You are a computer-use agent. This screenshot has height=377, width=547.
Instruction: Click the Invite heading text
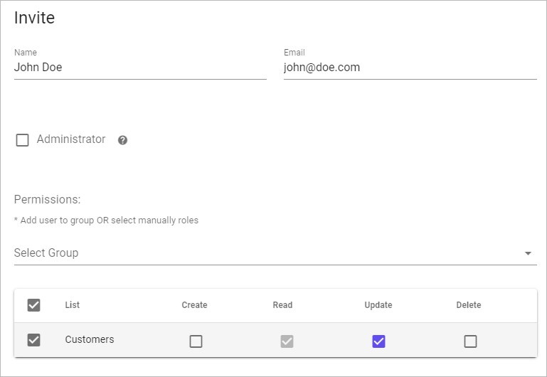pyautogui.click(x=34, y=18)
